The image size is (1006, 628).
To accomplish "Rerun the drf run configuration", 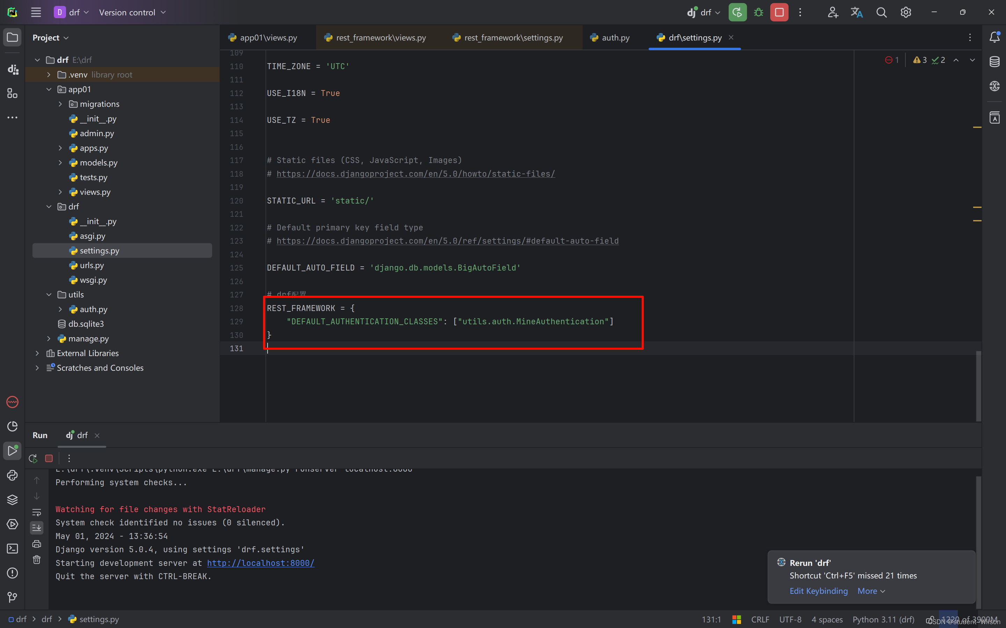I will point(737,13).
